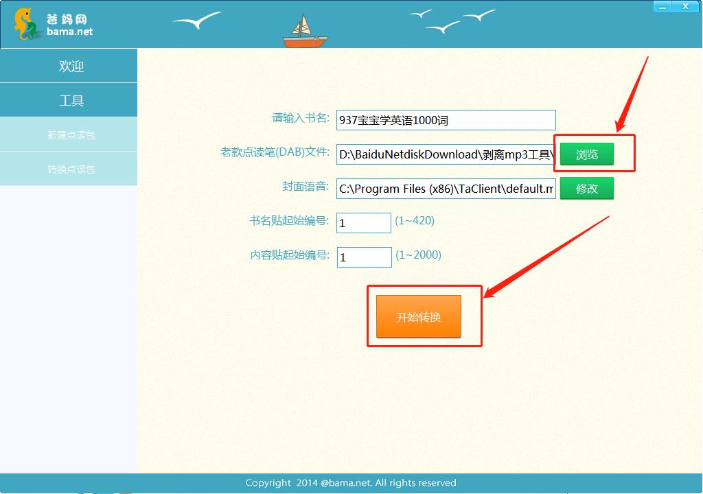Click the maximize window button
This screenshot has height=494, width=703.
(x=685, y=5)
